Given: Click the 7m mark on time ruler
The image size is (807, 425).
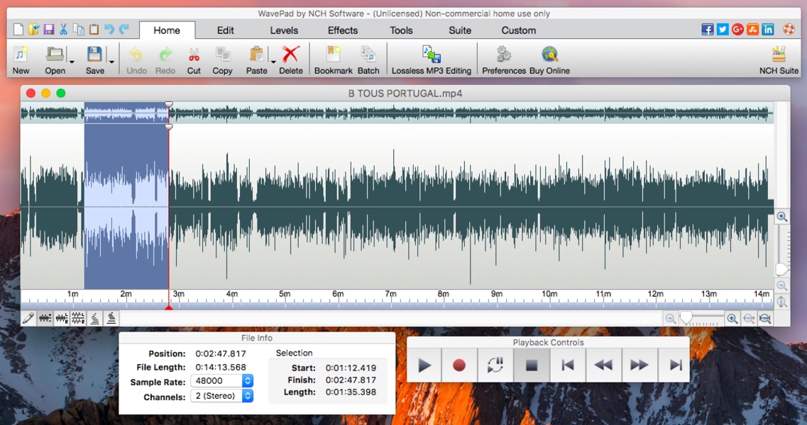Looking at the screenshot, I should (x=390, y=294).
